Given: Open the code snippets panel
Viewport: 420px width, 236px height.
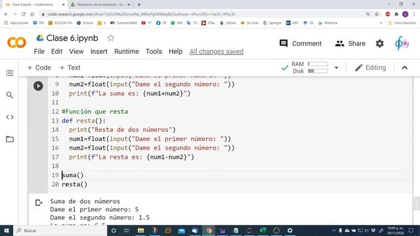Looking at the screenshot, I should 10,117.
